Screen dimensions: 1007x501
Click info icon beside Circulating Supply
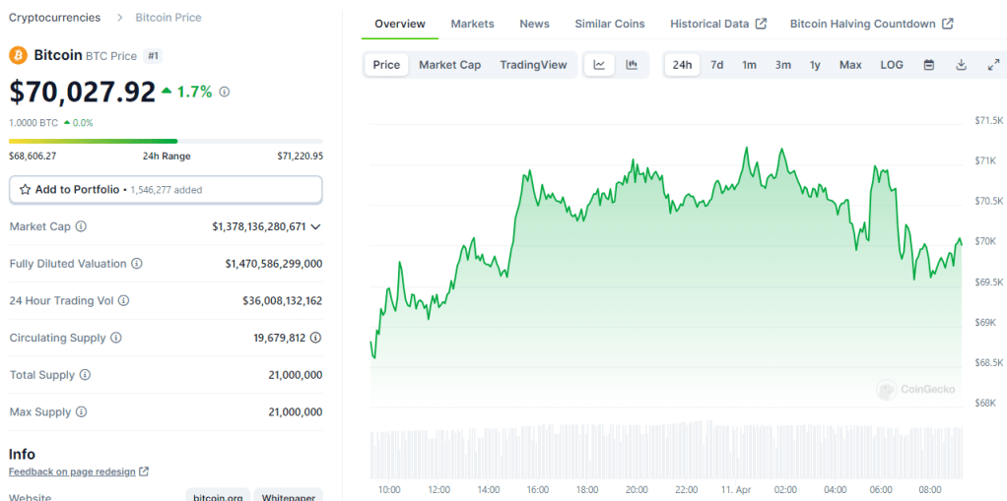[x=116, y=338]
